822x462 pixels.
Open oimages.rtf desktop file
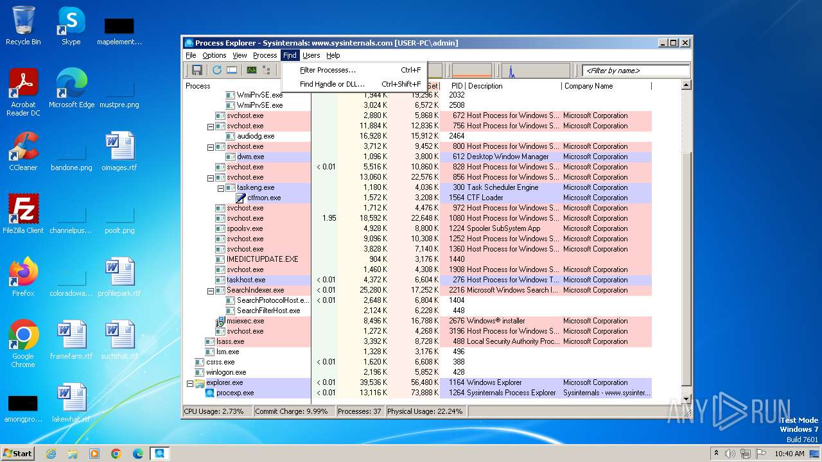tap(119, 151)
